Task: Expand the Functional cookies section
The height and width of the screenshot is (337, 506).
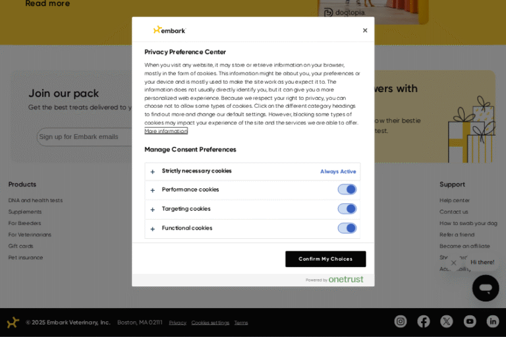Action: coord(153,229)
